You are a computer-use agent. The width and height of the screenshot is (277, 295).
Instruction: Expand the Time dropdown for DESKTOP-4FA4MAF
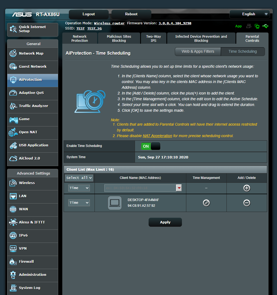point(79,203)
